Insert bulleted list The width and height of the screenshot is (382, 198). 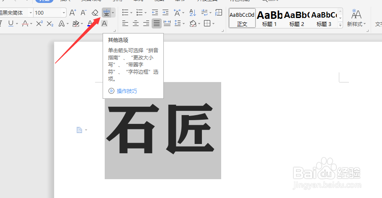(125, 13)
